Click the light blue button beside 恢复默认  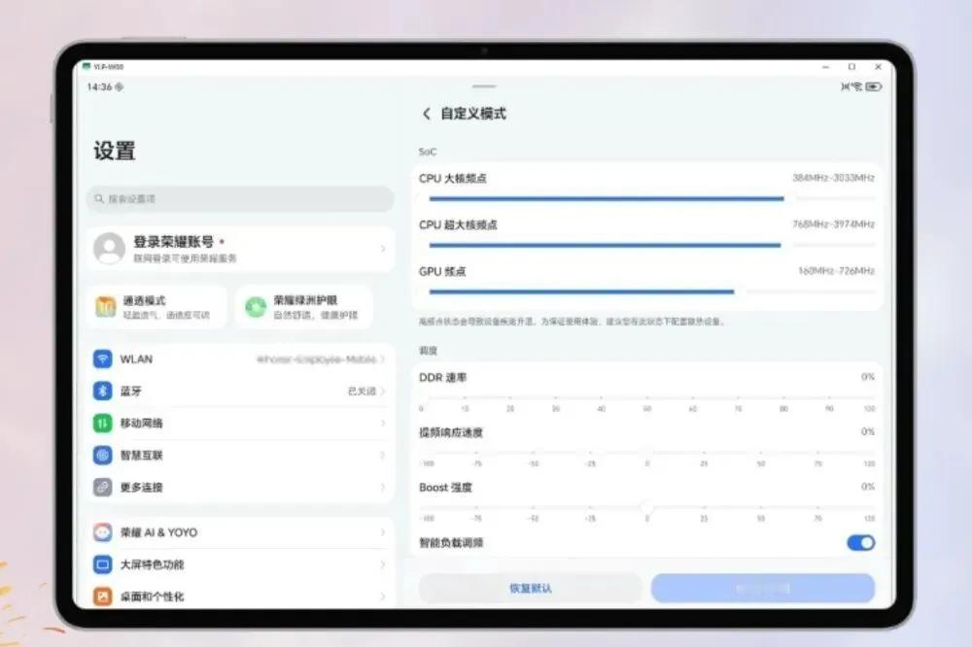coord(762,588)
